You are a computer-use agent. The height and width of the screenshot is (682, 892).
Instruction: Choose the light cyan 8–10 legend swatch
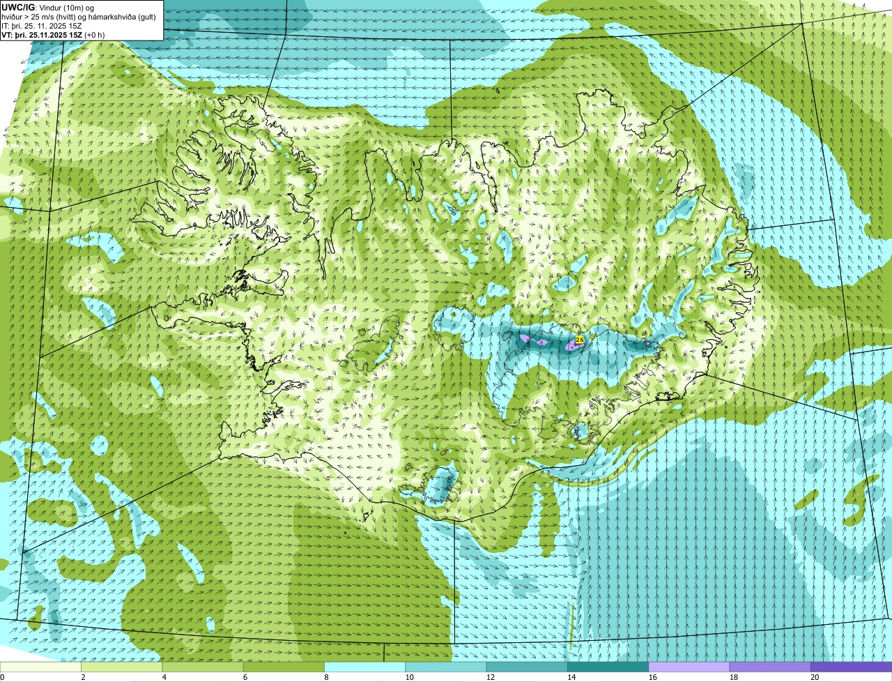tap(365, 667)
